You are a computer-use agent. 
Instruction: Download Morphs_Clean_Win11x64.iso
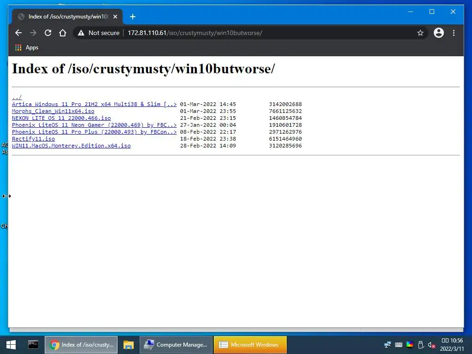pos(53,111)
